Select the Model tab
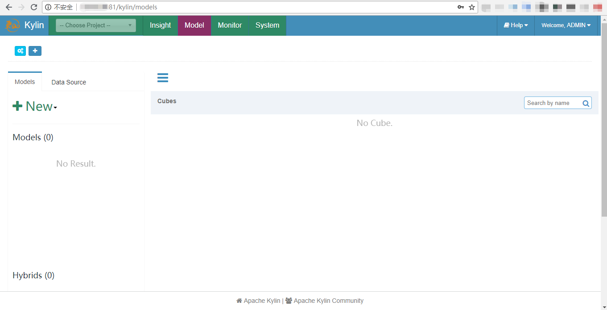This screenshot has width=607, height=310. click(194, 25)
